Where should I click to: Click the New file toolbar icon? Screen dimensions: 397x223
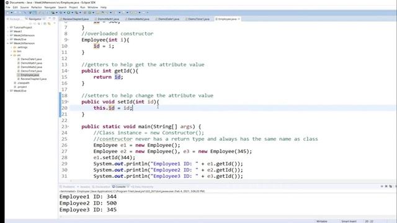pos(7,12)
